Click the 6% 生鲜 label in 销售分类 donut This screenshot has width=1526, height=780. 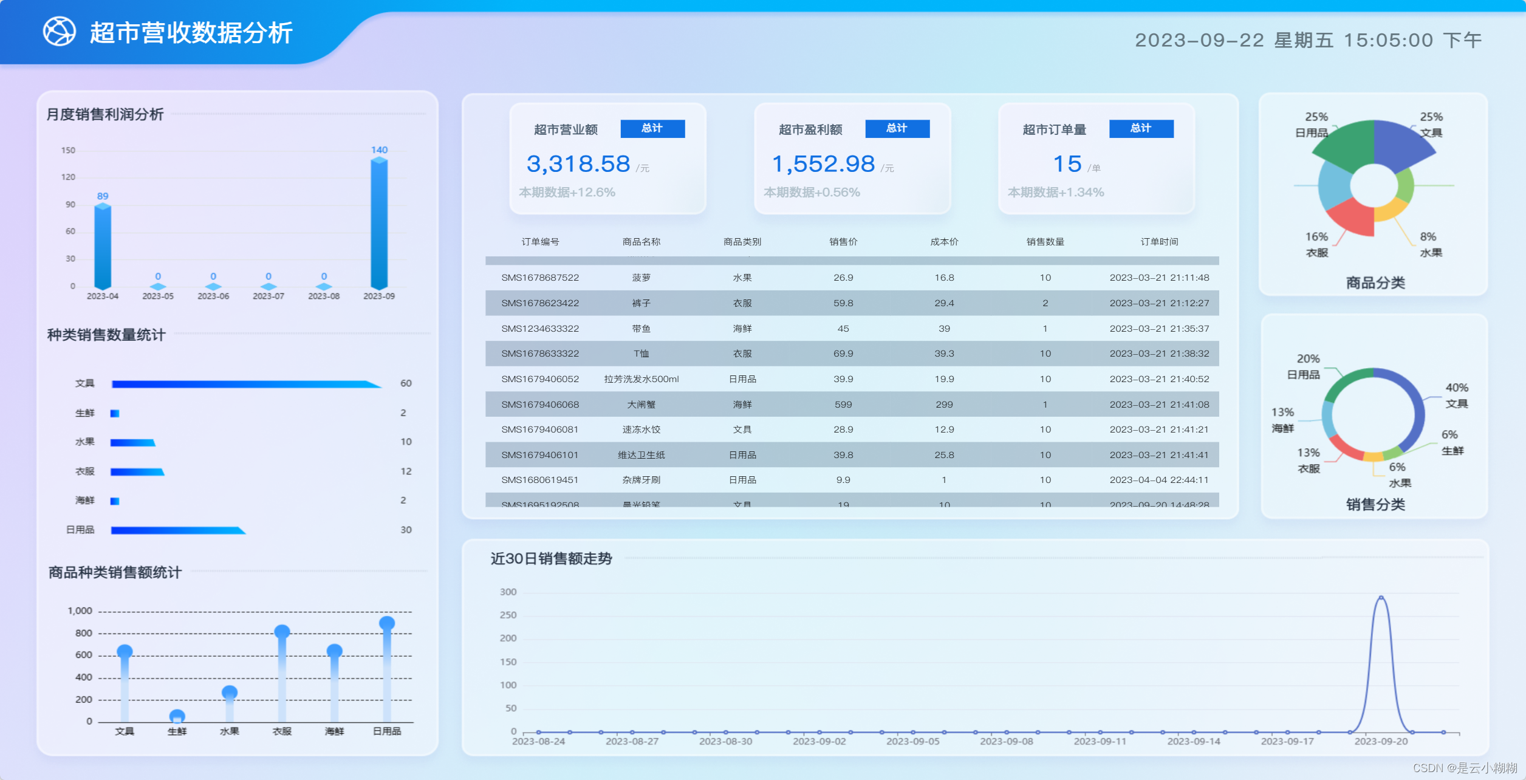[x=1452, y=443]
